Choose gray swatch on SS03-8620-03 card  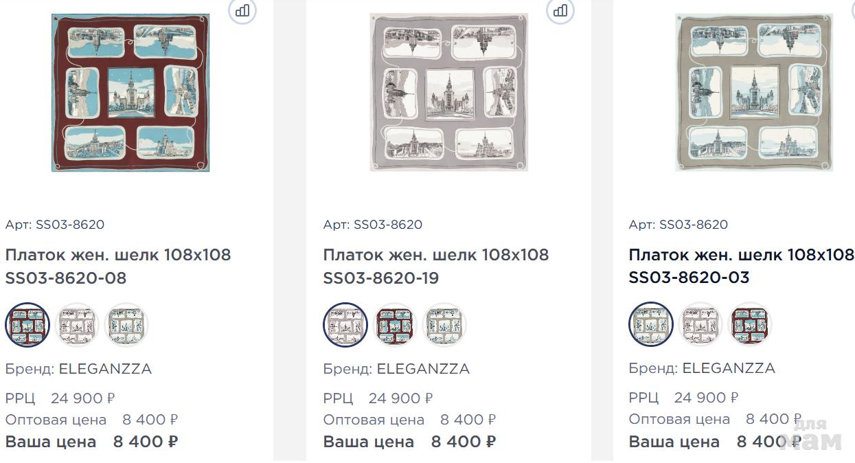pos(700,324)
